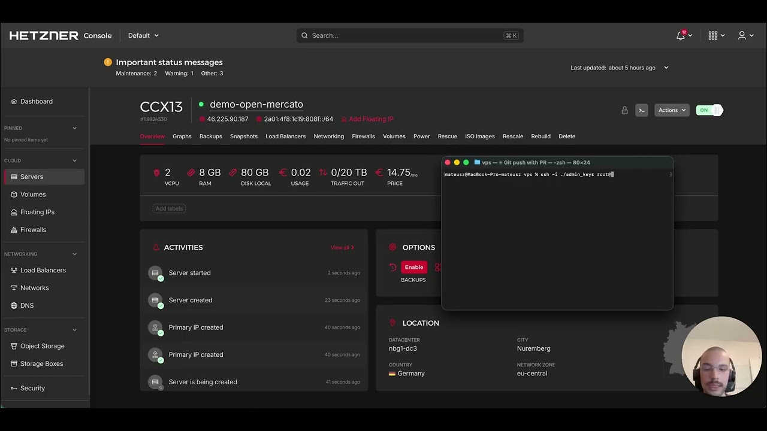Click the Location pin icon
This screenshot has height=431, width=767.
[x=392, y=323]
